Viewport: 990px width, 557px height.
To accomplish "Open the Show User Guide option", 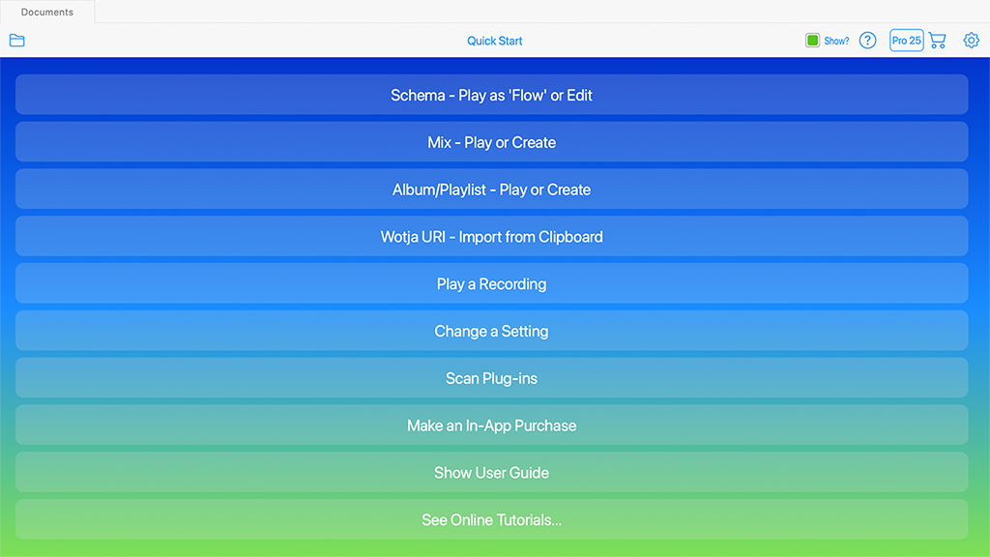I will (491, 473).
